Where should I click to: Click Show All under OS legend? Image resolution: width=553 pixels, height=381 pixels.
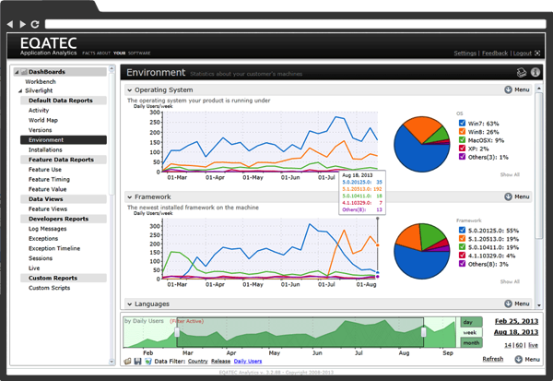(510, 174)
